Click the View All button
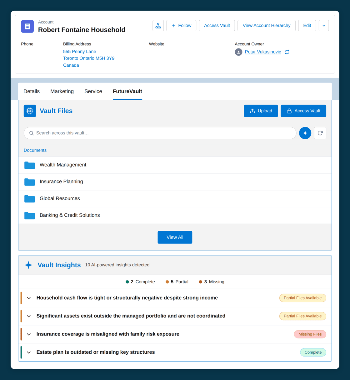The height and width of the screenshot is (380, 350). pos(175,237)
